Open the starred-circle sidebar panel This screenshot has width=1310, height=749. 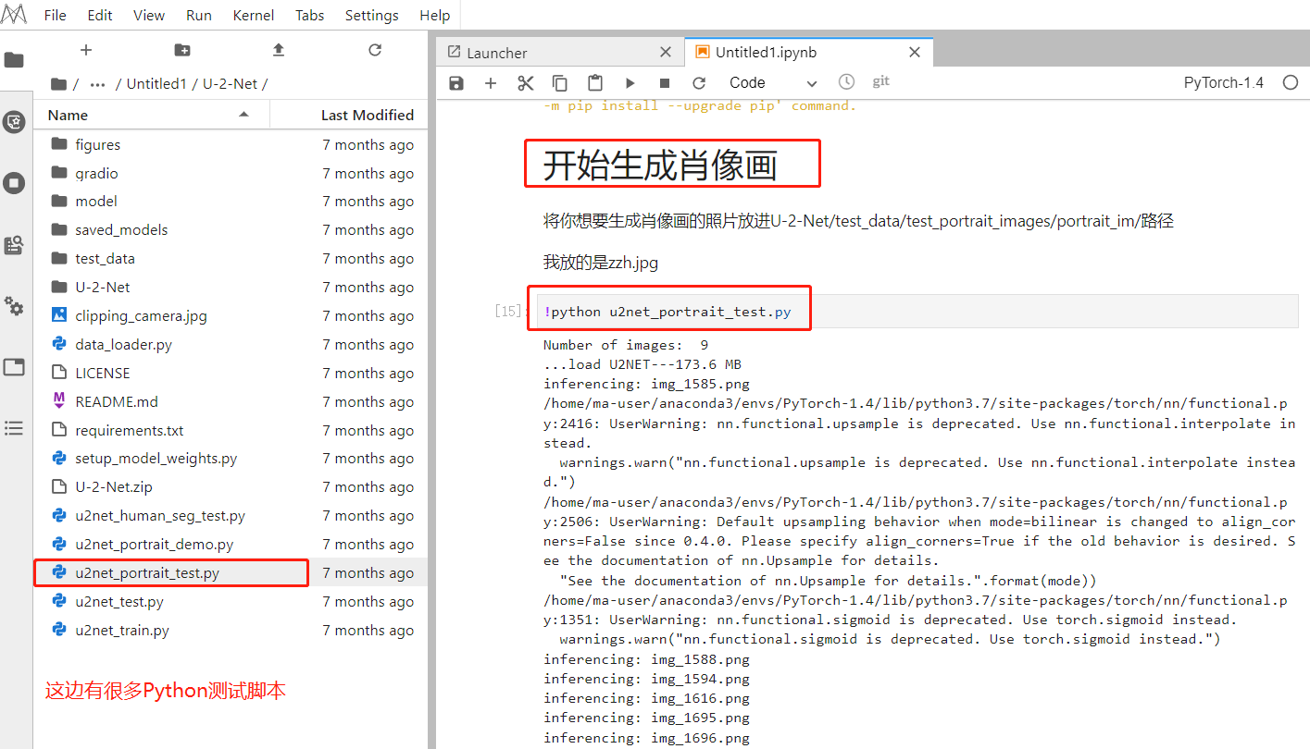(14, 121)
